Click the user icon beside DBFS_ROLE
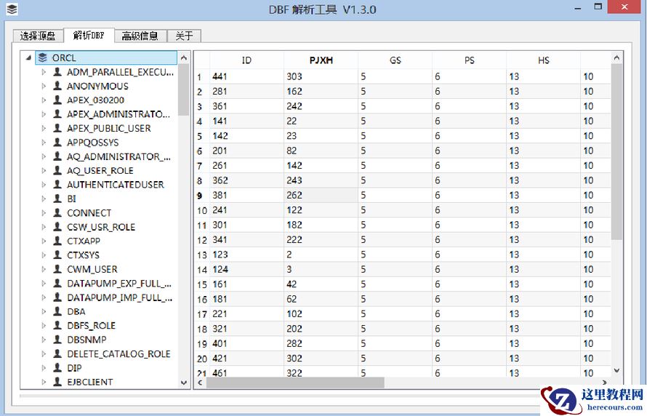Viewport: 647px width, 416px height. click(x=57, y=326)
